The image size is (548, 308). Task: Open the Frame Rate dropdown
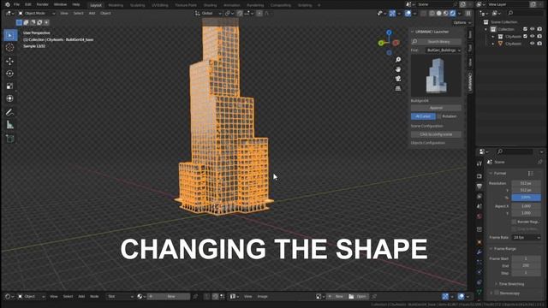pos(527,238)
